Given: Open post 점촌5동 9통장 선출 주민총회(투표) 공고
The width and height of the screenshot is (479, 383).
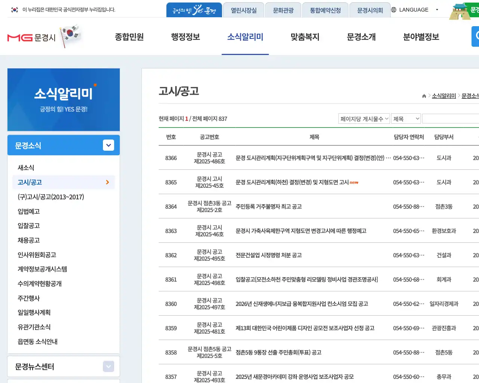Looking at the screenshot, I should [x=278, y=352].
